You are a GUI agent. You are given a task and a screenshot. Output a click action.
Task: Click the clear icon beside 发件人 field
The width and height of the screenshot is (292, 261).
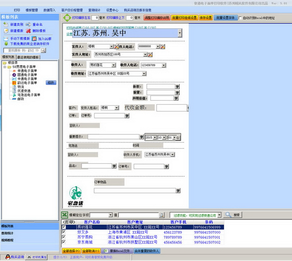click(116, 46)
